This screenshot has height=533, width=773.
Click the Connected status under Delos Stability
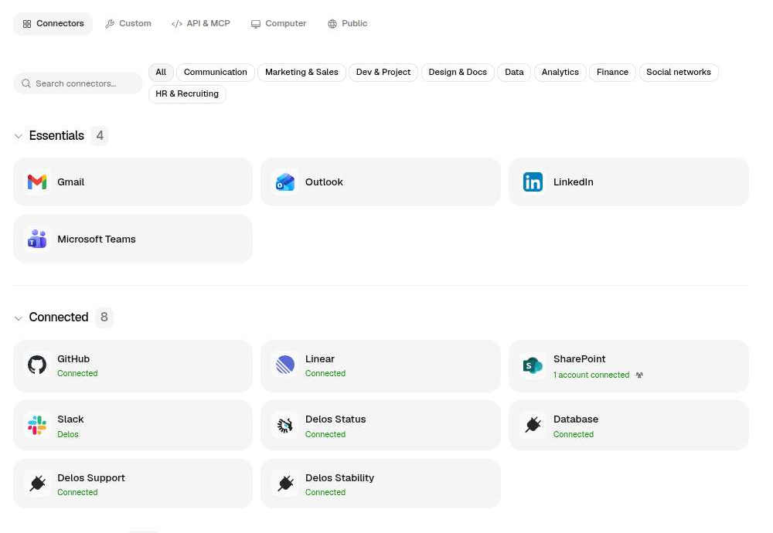pos(325,492)
